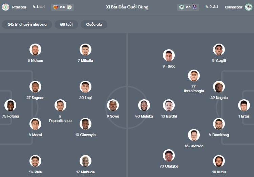Click the Nagalo player name label
The height and width of the screenshot is (177, 254).
click(219, 98)
